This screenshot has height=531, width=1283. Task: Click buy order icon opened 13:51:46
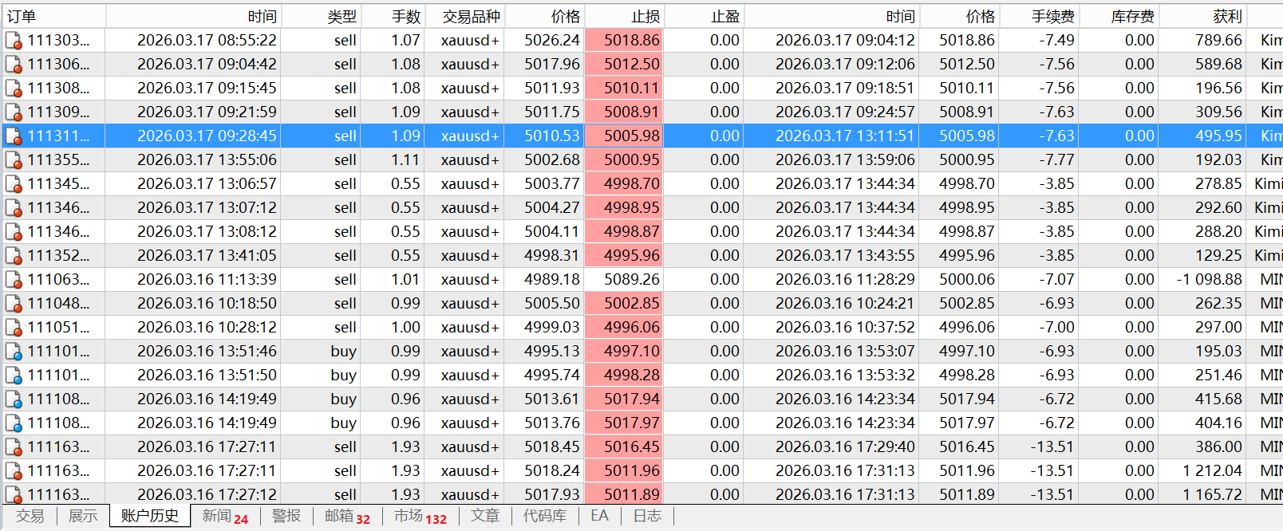(x=14, y=352)
